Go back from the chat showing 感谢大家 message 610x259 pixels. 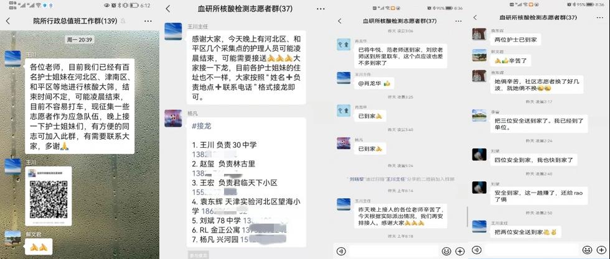[168, 9]
